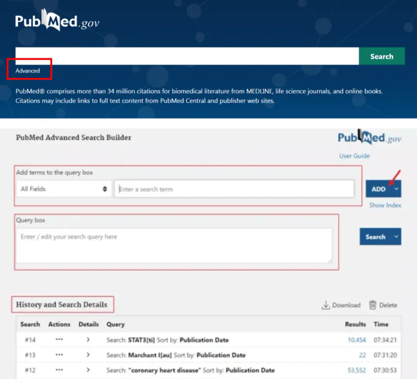Click the Show Index link
The width and height of the screenshot is (417, 379).
coord(385,205)
